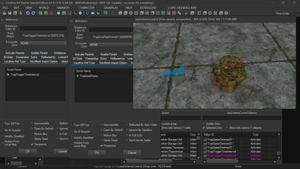
Task: Toggle Show only active (*) objects checkbox
Action: [x=227, y=128]
